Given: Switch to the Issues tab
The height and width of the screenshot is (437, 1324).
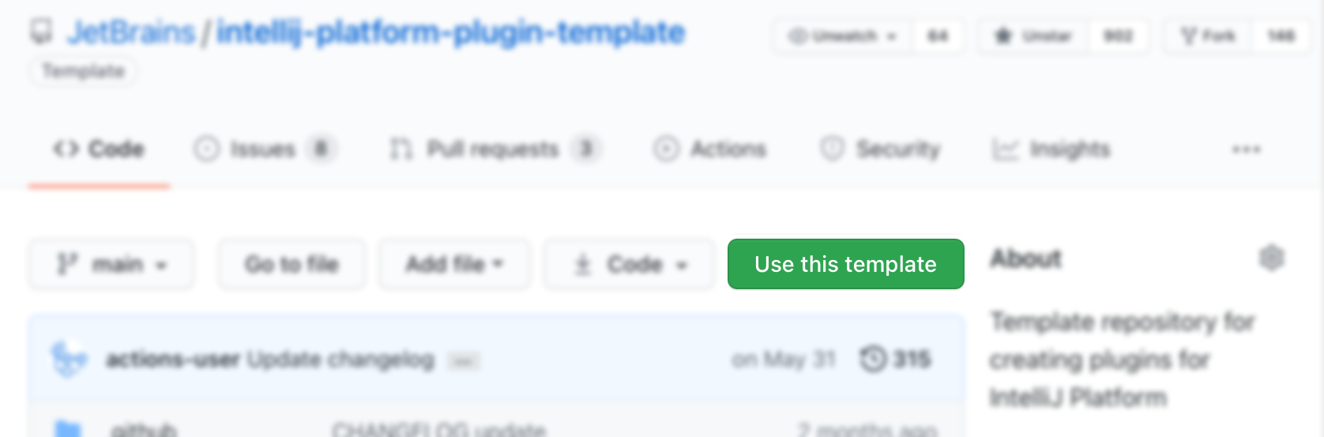Looking at the screenshot, I should pyautogui.click(x=263, y=149).
